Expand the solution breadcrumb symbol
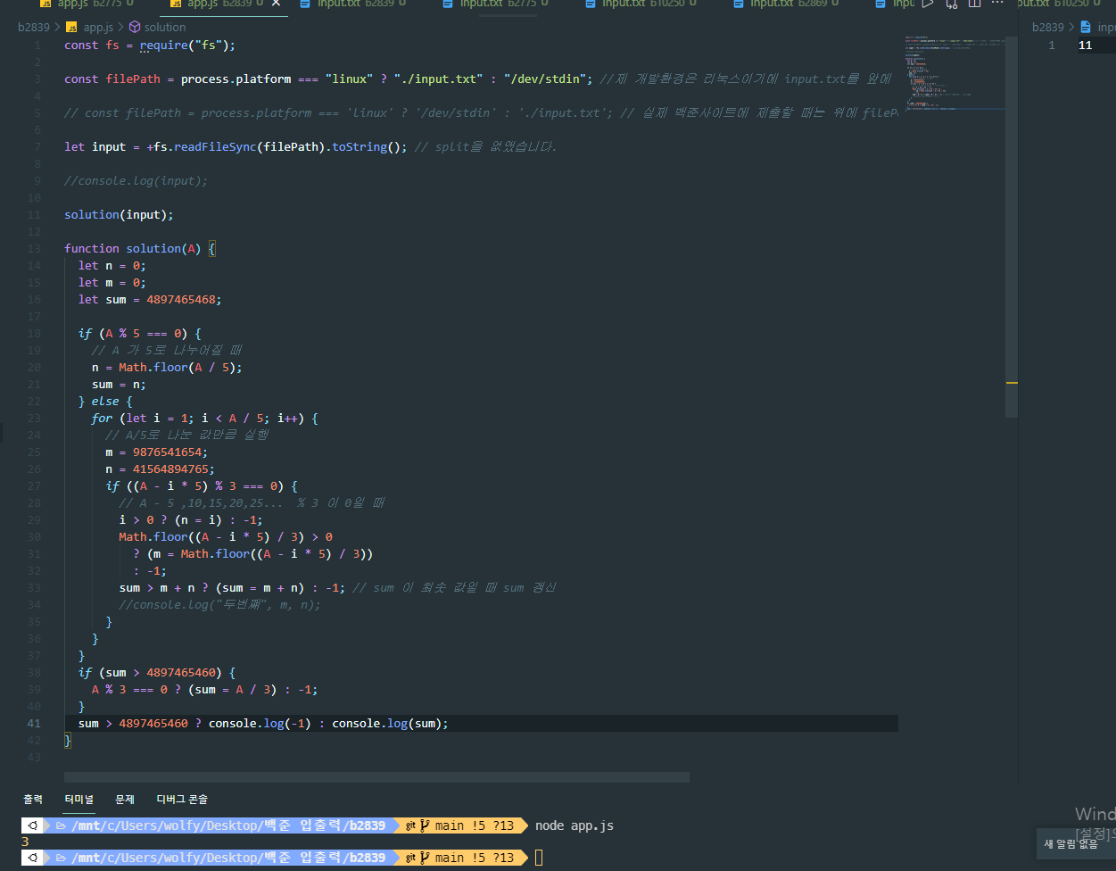This screenshot has height=871, width=1116. click(165, 27)
